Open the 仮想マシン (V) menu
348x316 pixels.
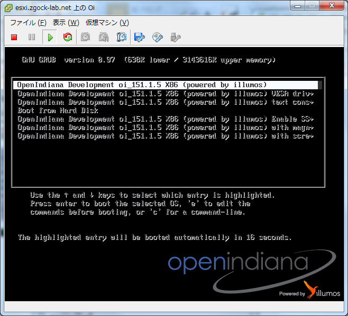[x=107, y=23]
